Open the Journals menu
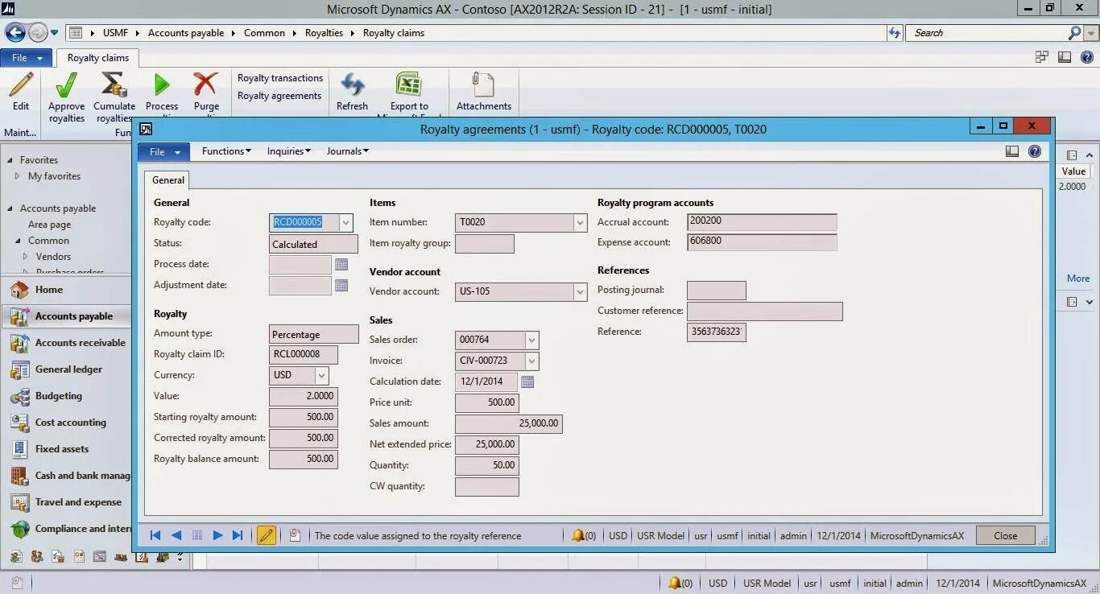1100x594 pixels. [x=347, y=151]
